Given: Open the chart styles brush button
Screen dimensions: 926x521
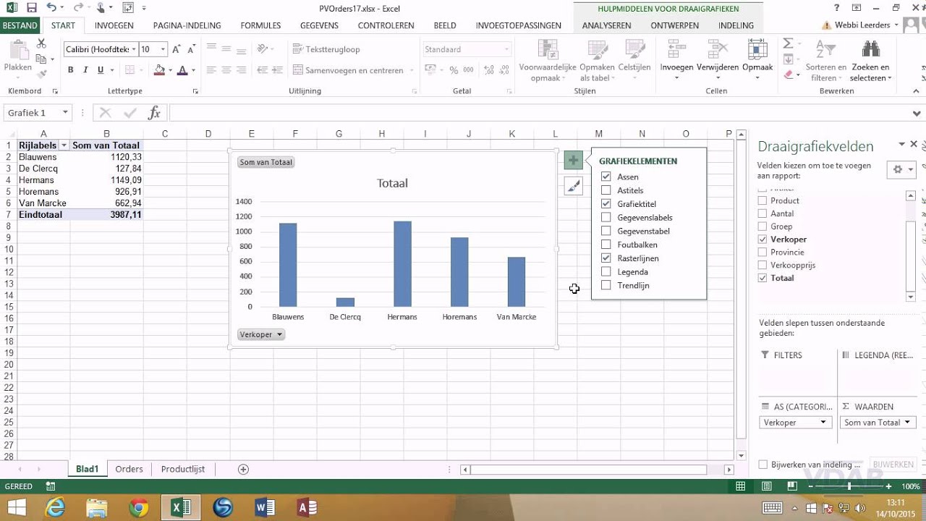Looking at the screenshot, I should tap(573, 187).
